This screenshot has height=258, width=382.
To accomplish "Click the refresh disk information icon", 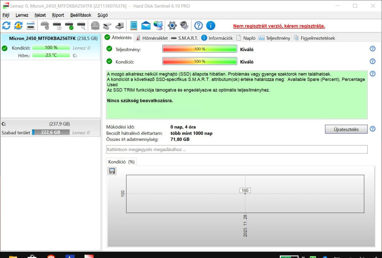I will pos(6,25).
